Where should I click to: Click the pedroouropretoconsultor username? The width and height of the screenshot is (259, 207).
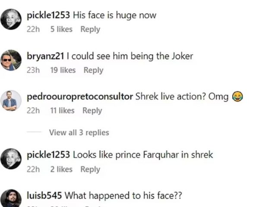point(79,96)
